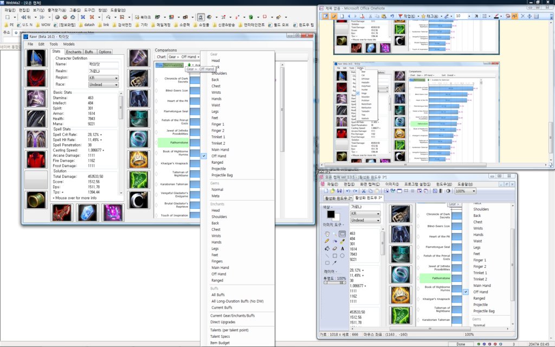Click the white background color swatch in capture editor
This screenshot has height=347, width=555.
pos(336,217)
